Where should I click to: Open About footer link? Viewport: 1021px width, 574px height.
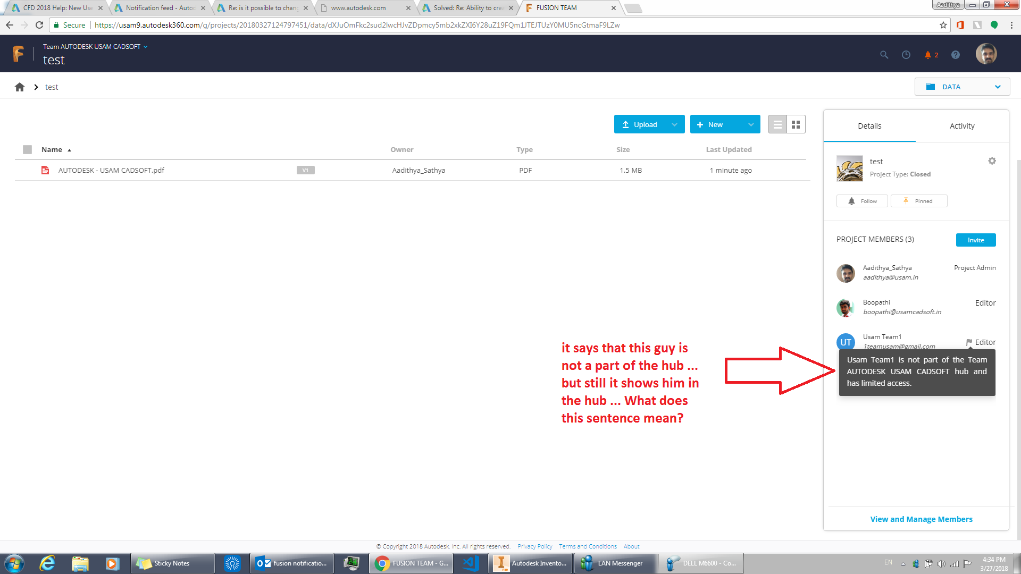pos(631,546)
